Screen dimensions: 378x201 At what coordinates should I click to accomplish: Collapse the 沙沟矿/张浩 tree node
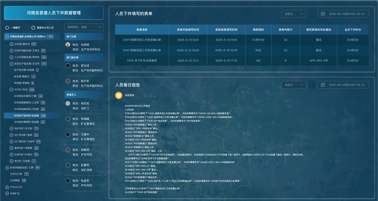pos(11,89)
